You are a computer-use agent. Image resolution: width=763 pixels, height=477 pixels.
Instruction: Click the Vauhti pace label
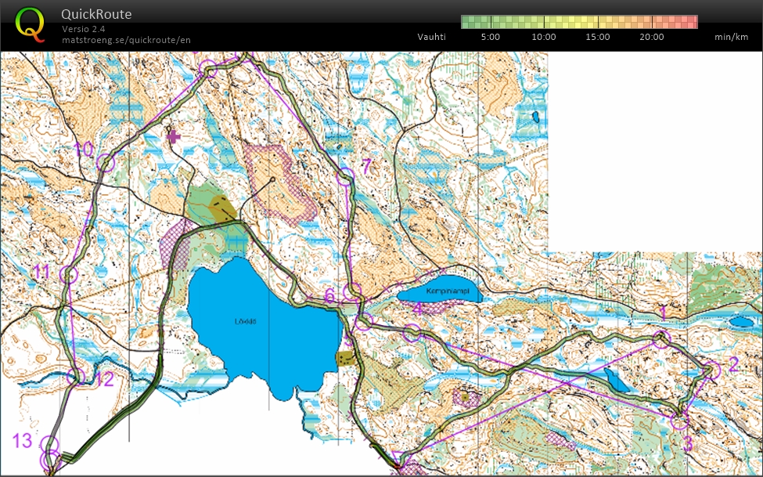431,36
